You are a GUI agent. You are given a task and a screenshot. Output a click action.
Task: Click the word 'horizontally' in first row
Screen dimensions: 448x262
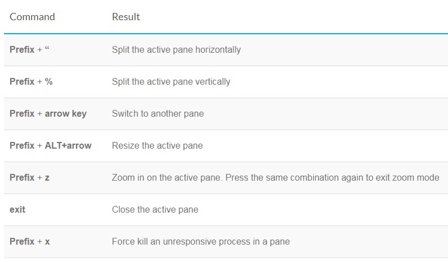tap(218, 49)
